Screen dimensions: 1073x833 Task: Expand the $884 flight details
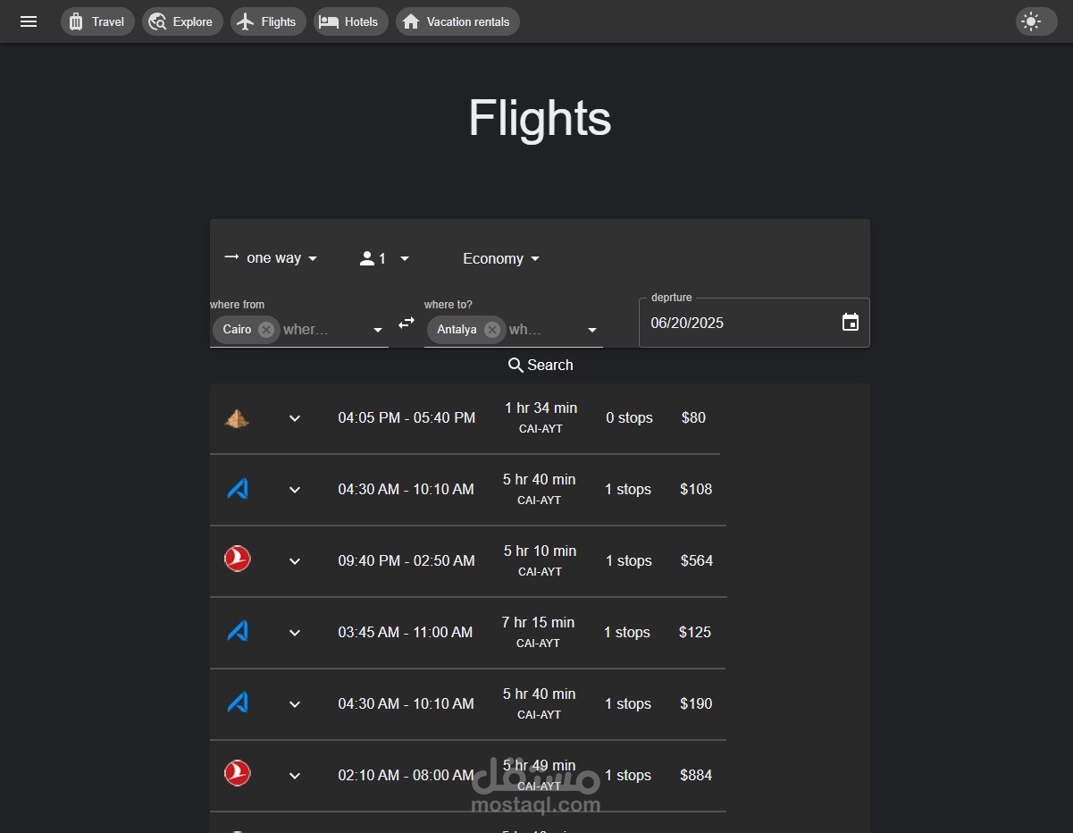295,776
